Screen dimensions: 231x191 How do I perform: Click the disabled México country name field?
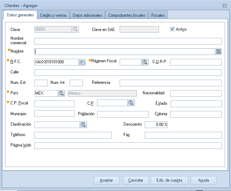pyautogui.click(x=102, y=94)
